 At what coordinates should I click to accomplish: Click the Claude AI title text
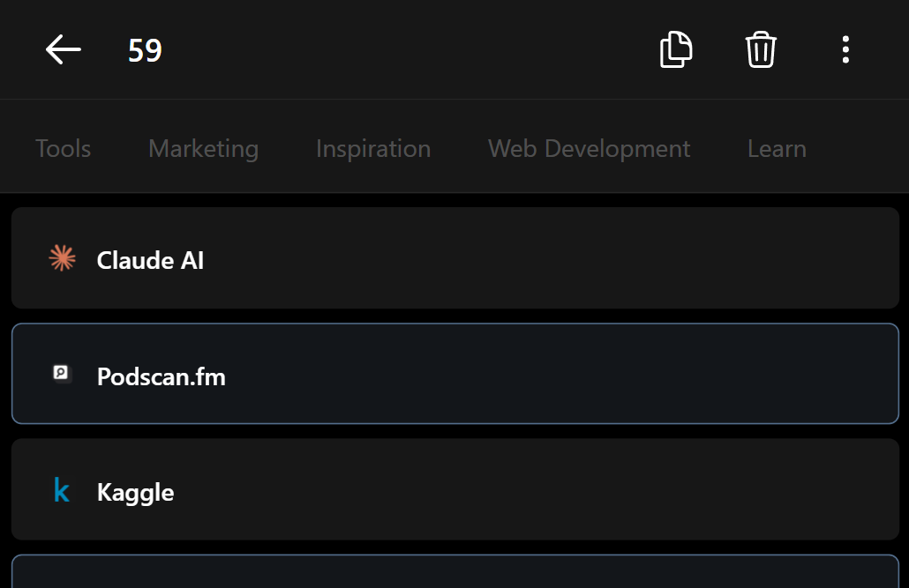tap(150, 260)
